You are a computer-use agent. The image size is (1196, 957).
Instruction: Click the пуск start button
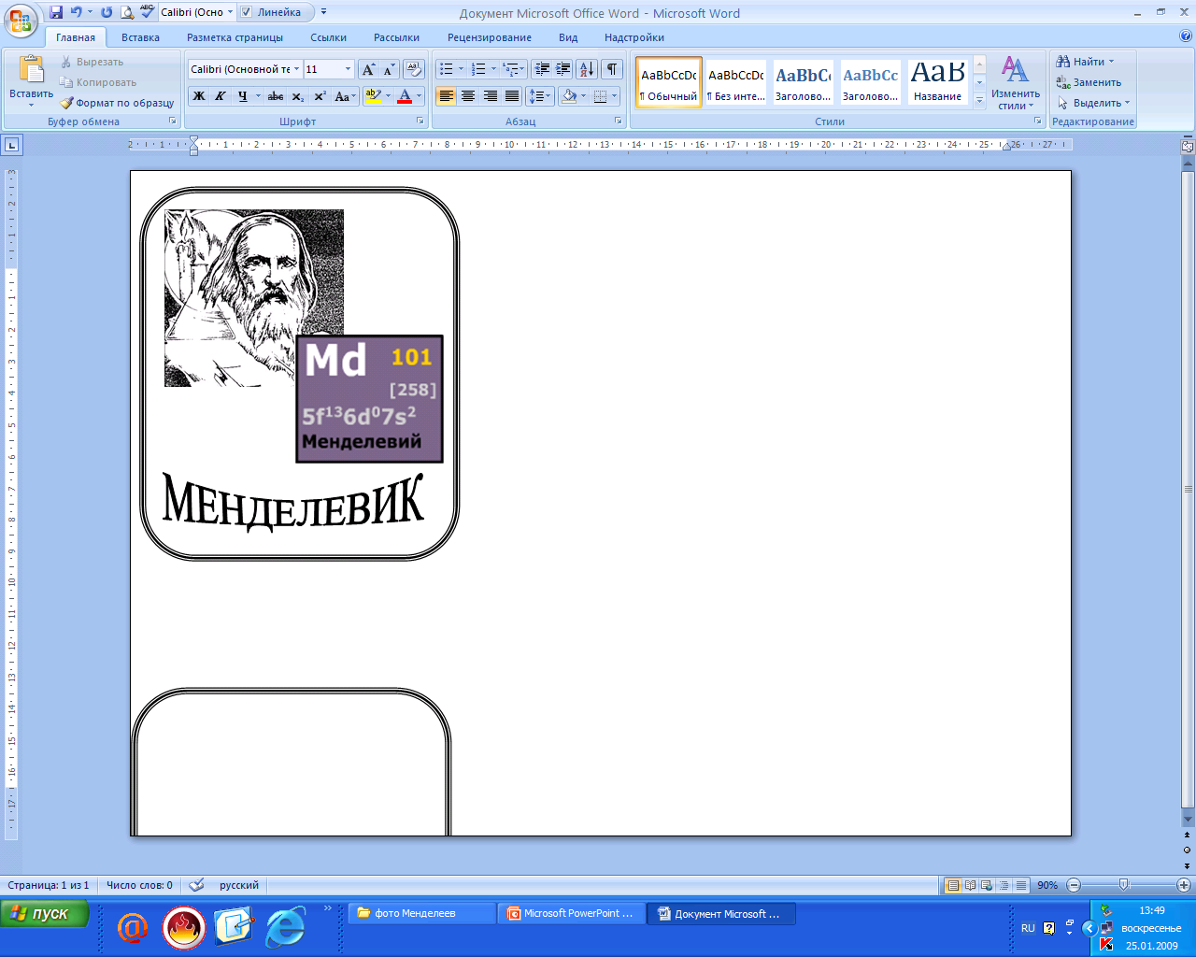pos(44,914)
